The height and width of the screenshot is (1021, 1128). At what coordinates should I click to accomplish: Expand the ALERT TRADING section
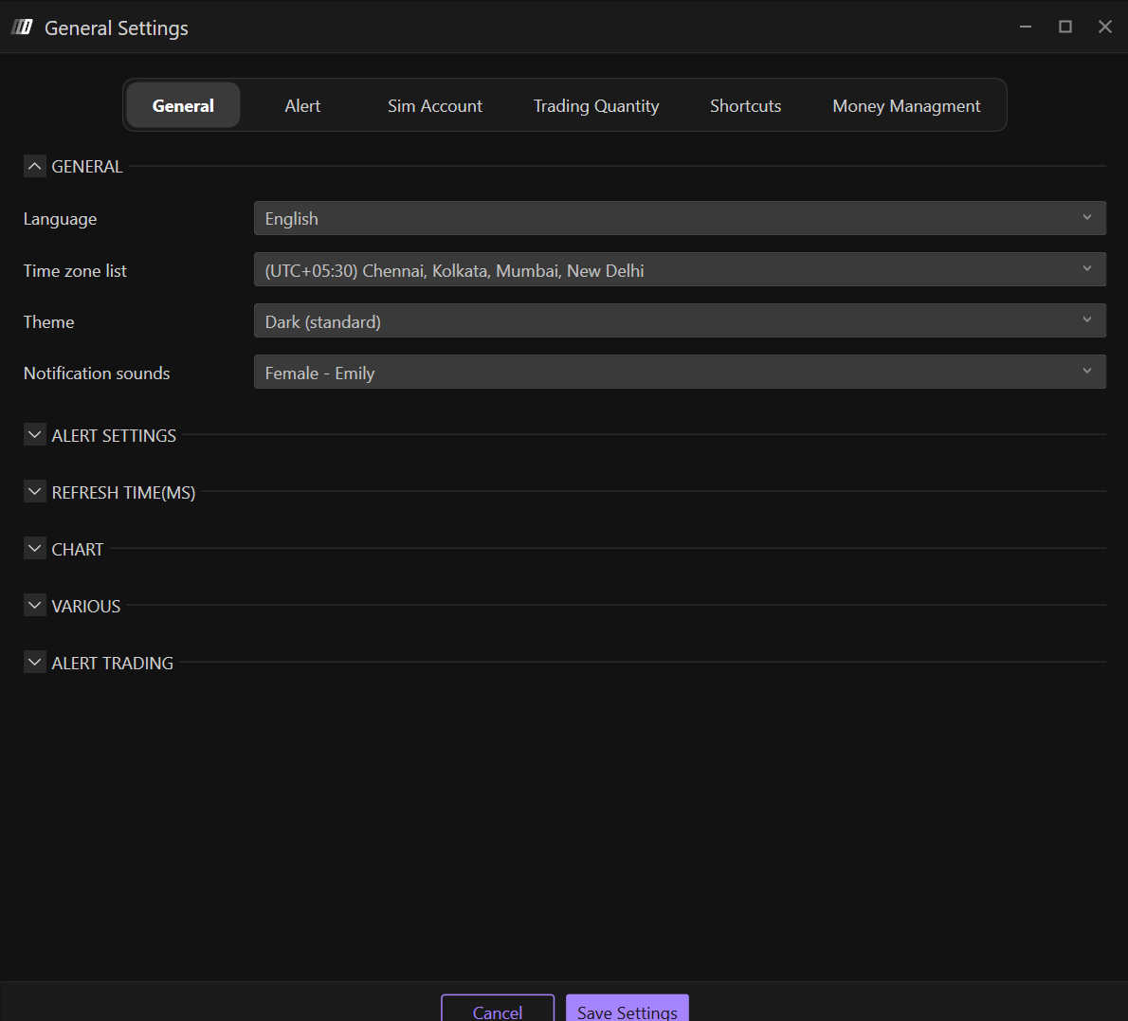(35, 663)
